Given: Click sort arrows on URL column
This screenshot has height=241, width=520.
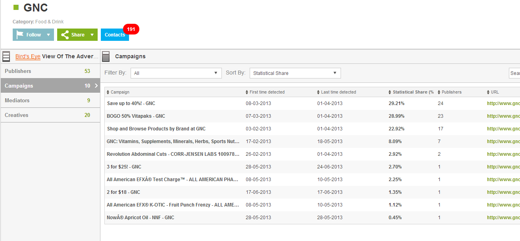Looking at the screenshot, I should pyautogui.click(x=488, y=92).
